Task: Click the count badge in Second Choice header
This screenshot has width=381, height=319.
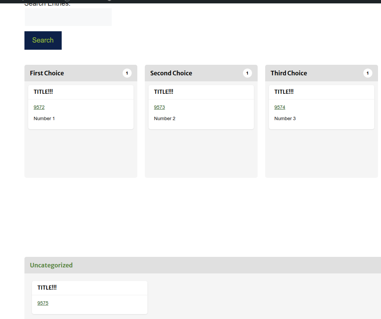Action: 247,73
